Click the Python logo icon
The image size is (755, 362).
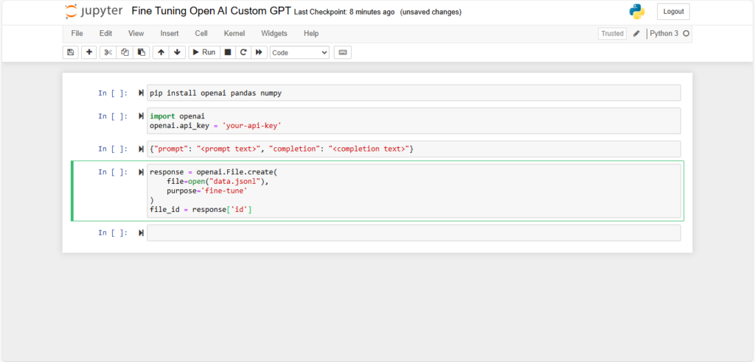pos(637,12)
